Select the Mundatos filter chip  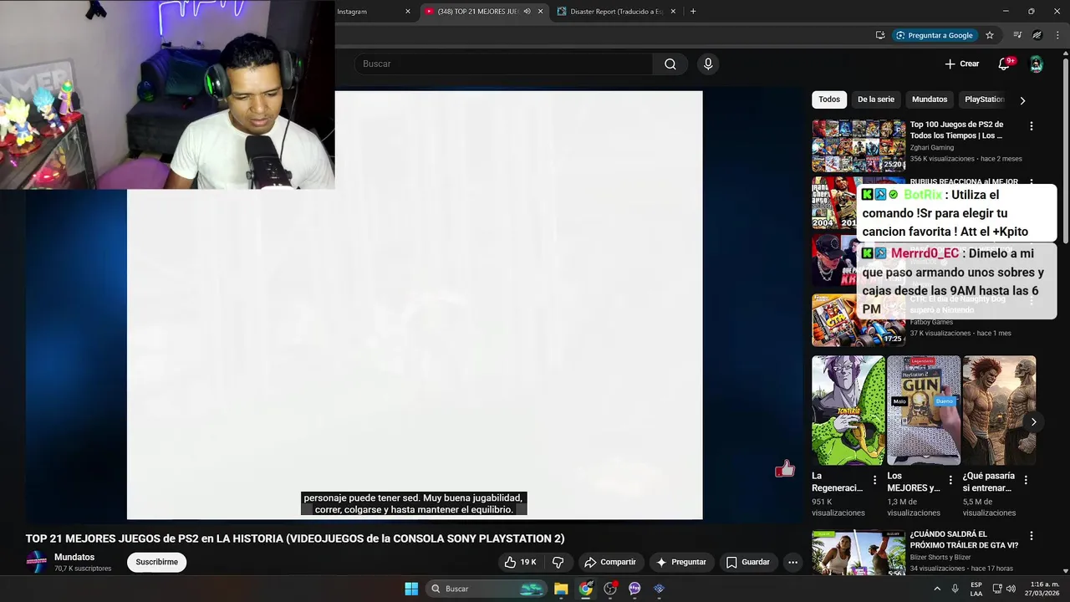click(930, 99)
